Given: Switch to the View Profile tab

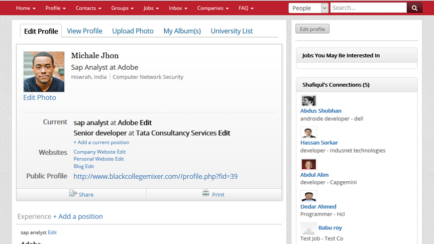Looking at the screenshot, I should 84,31.
